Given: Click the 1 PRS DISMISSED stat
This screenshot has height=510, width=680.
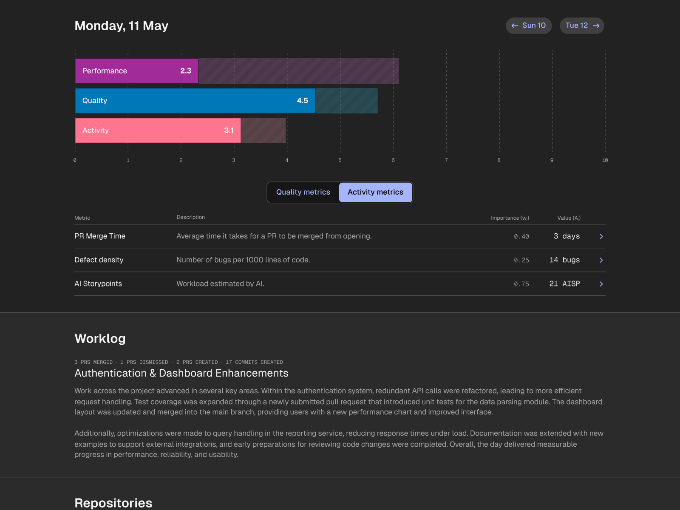Looking at the screenshot, I should [144, 362].
